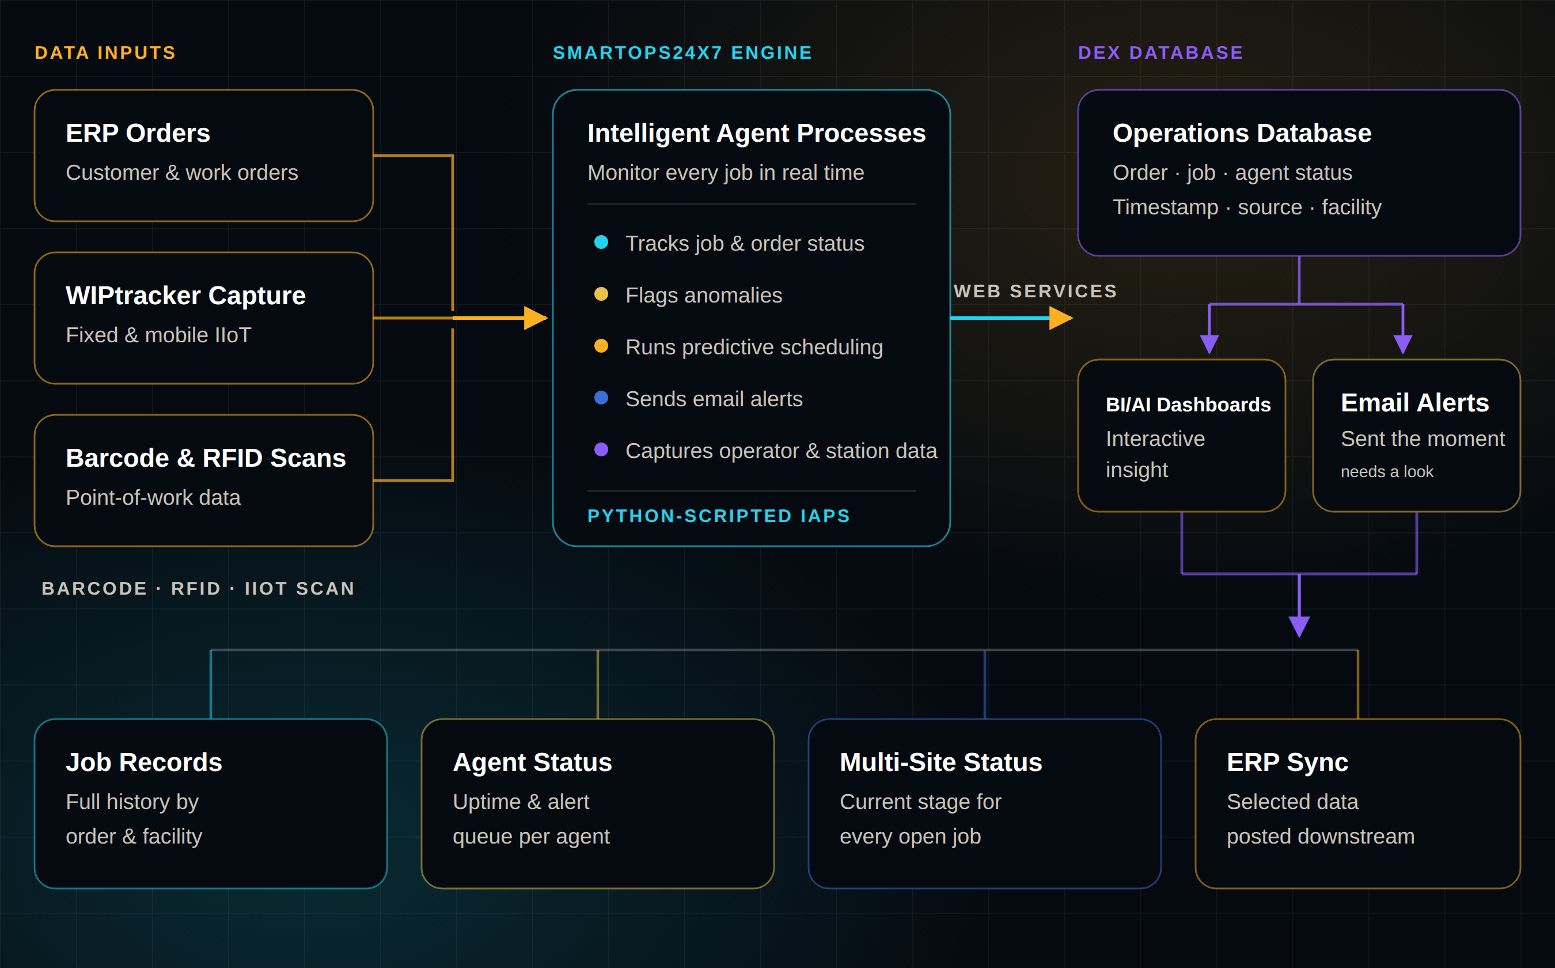Click 'Customer & work orders' text
This screenshot has height=968, width=1555.
pos(182,173)
